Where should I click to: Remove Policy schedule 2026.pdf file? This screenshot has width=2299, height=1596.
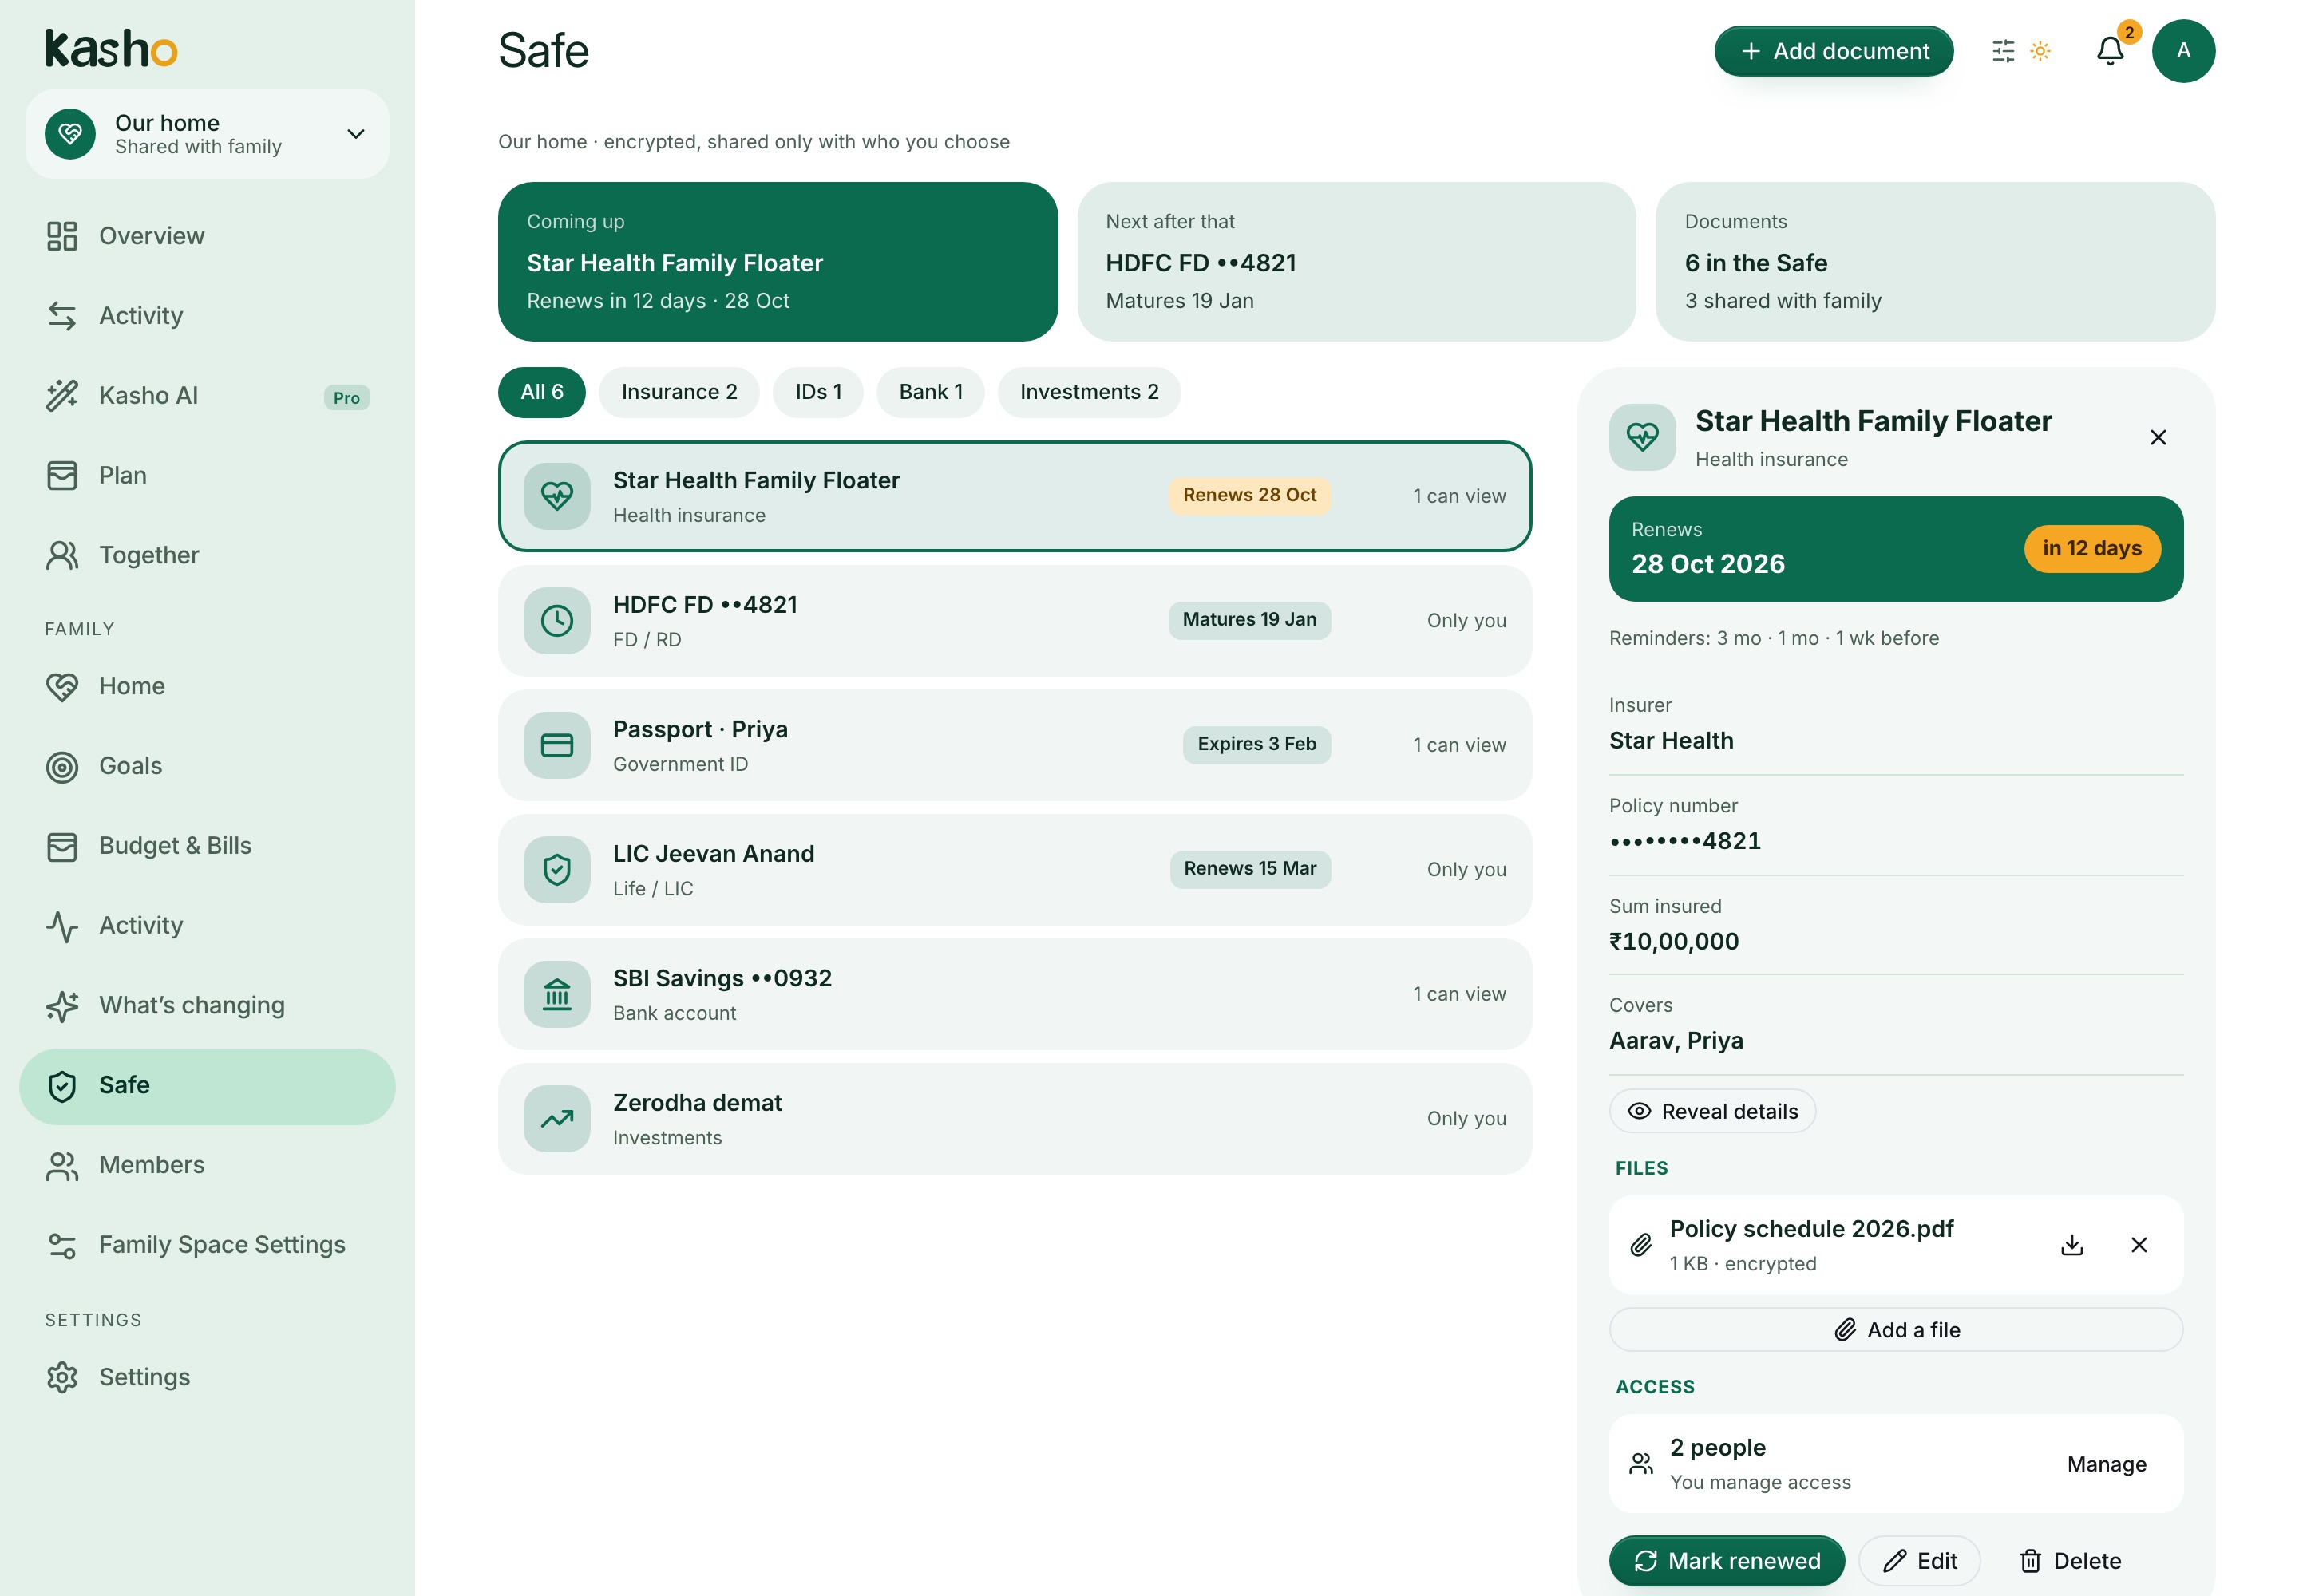2139,1245
